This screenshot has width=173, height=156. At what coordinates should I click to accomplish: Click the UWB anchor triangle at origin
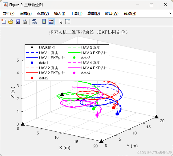point(22,124)
